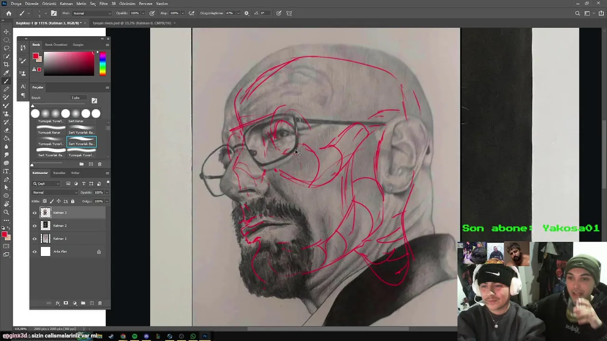Image resolution: width=607 pixels, height=341 pixels.
Task: Select the Zoom magnifier tool
Action: (x=6, y=212)
